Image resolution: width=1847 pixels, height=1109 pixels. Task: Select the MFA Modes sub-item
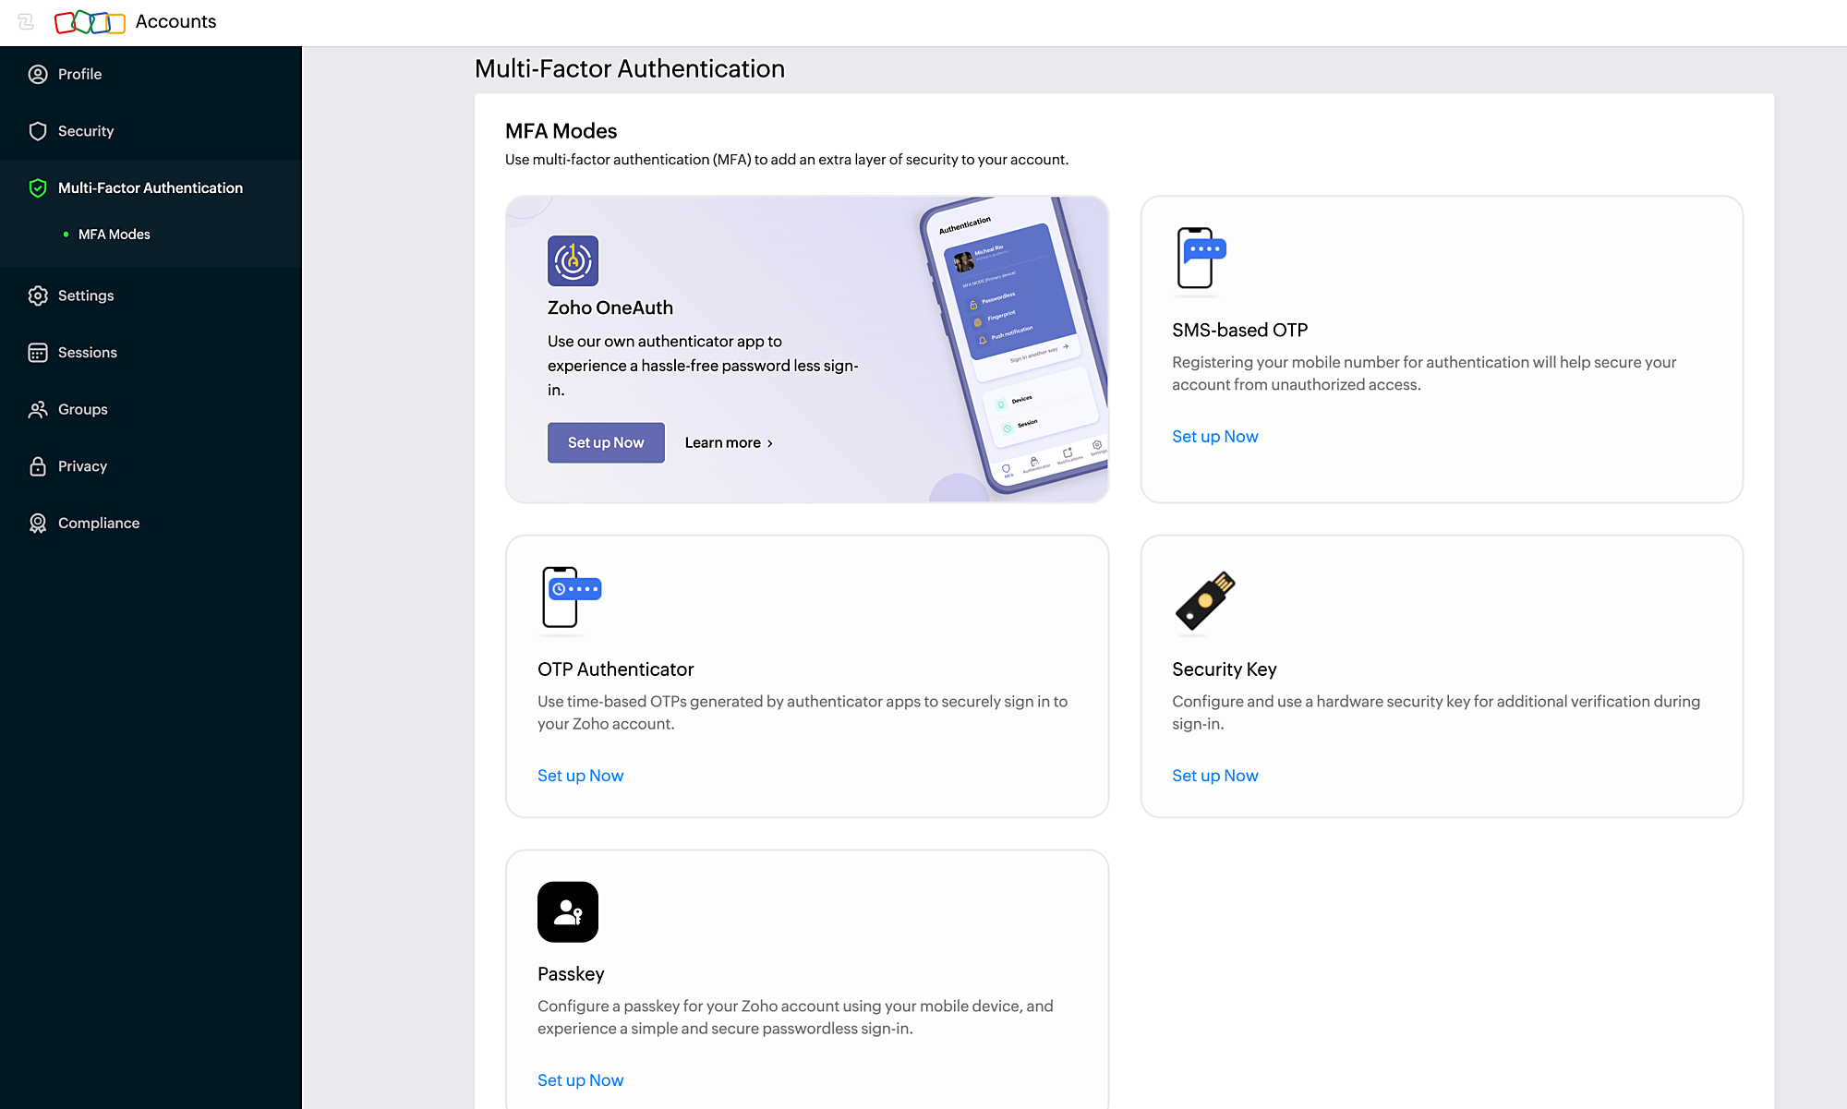pyautogui.click(x=114, y=234)
